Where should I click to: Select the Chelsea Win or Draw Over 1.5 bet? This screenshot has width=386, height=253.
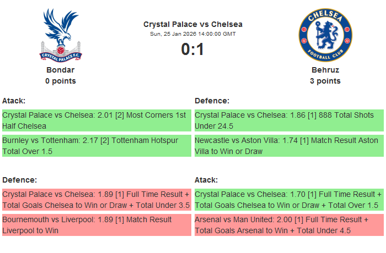coord(289,200)
